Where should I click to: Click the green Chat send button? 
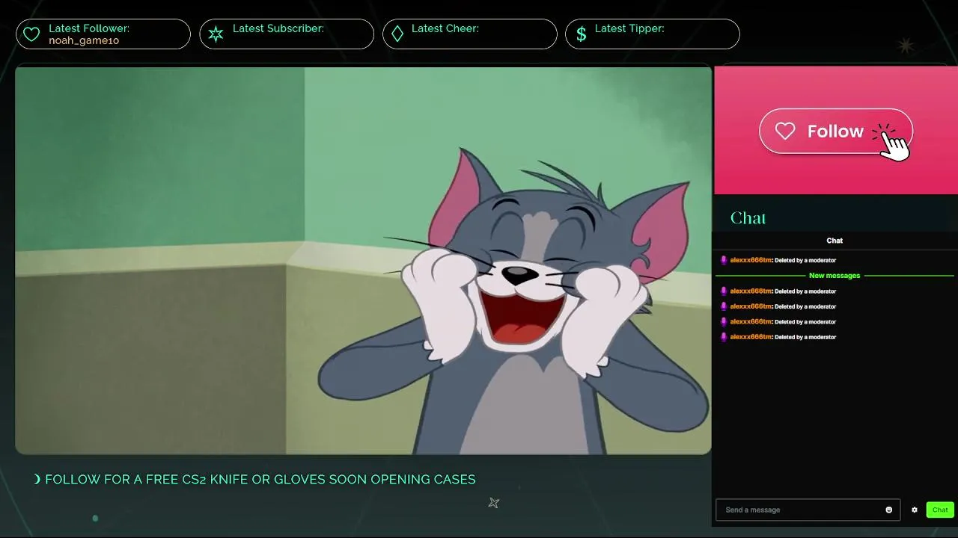coord(940,510)
